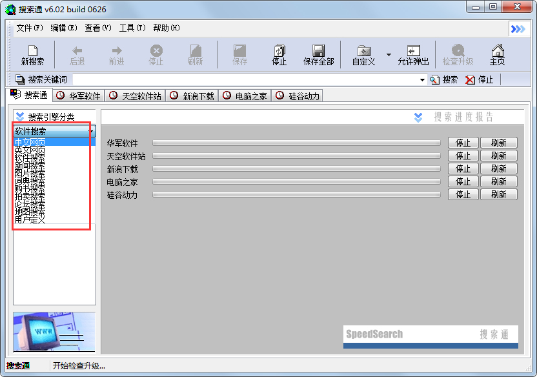
Task: Click the 允许弹出 allow popups icon
Action: click(413, 51)
